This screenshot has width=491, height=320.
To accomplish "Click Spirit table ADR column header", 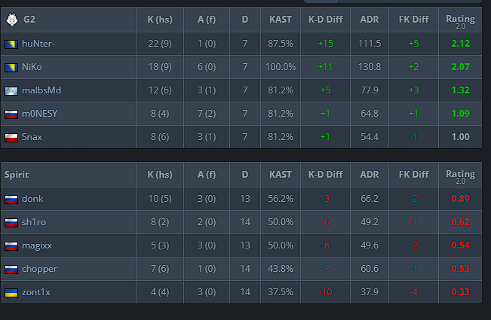I will (x=370, y=175).
